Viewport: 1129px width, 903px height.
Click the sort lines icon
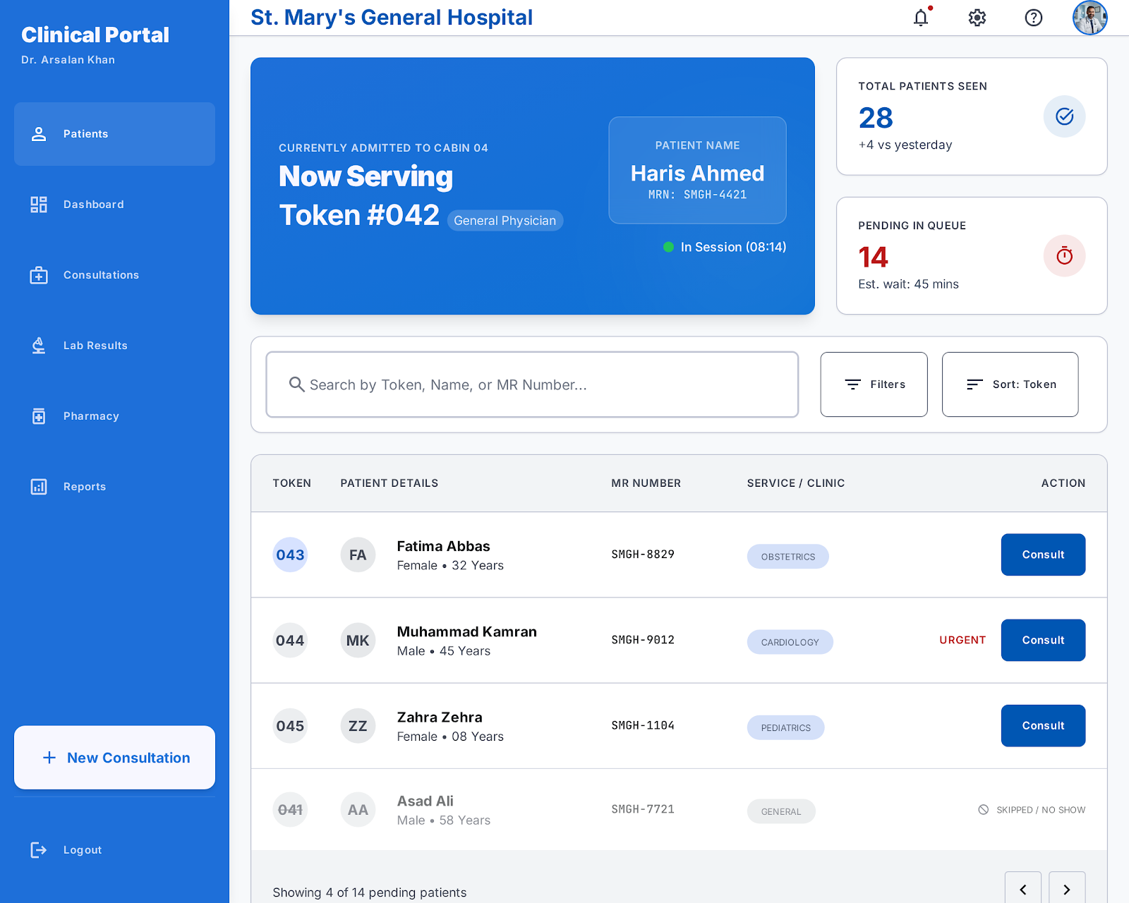tap(974, 384)
